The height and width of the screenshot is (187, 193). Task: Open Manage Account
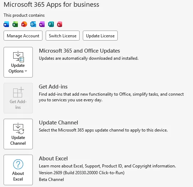(x=23, y=36)
